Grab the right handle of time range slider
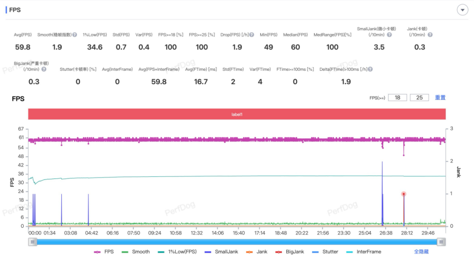Screen dimensions: 474x257 pos(441,242)
